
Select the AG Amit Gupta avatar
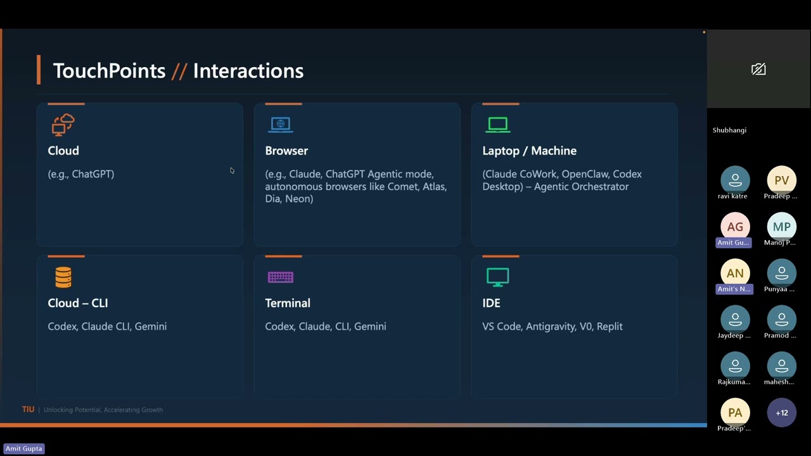click(735, 227)
